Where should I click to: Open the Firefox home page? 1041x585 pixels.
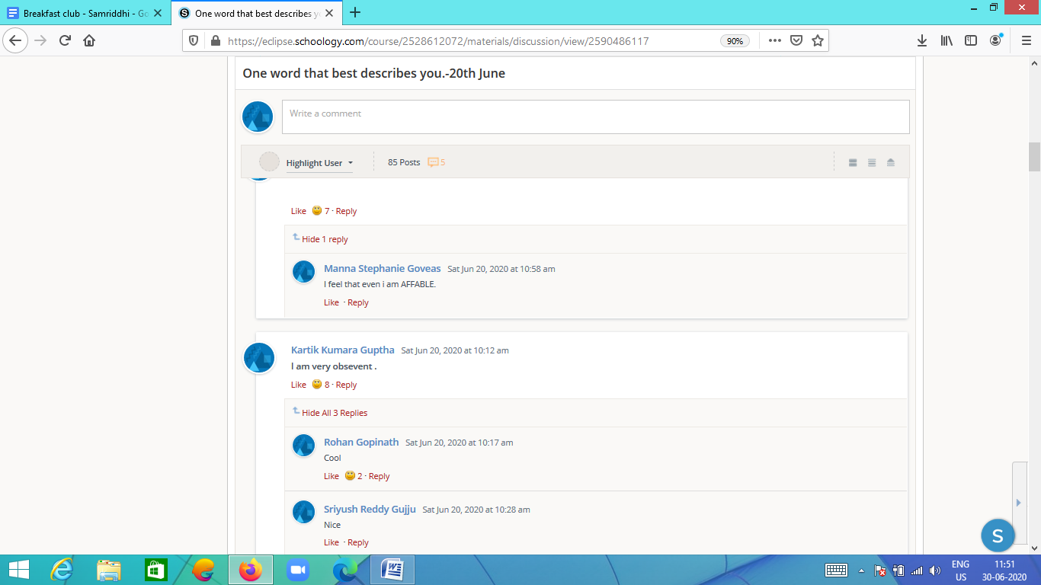(x=89, y=40)
